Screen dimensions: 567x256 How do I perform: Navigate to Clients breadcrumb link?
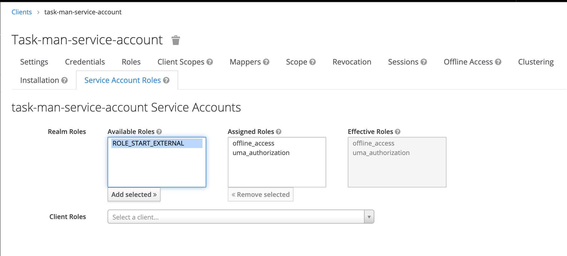pyautogui.click(x=22, y=12)
